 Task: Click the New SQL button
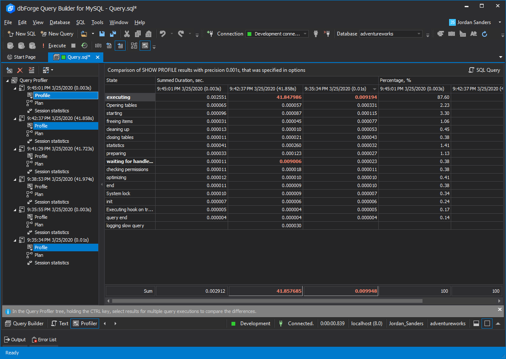coord(22,34)
